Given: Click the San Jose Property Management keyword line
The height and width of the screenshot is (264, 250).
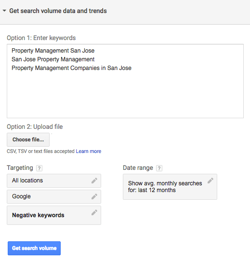Looking at the screenshot, I should 53,59.
